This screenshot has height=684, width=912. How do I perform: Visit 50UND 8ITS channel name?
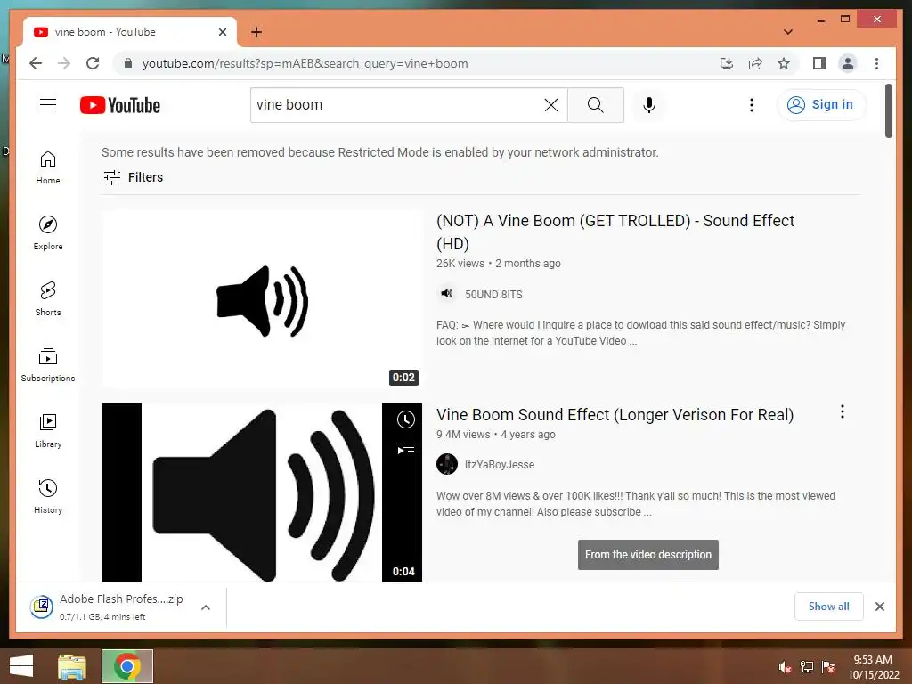[x=493, y=294]
